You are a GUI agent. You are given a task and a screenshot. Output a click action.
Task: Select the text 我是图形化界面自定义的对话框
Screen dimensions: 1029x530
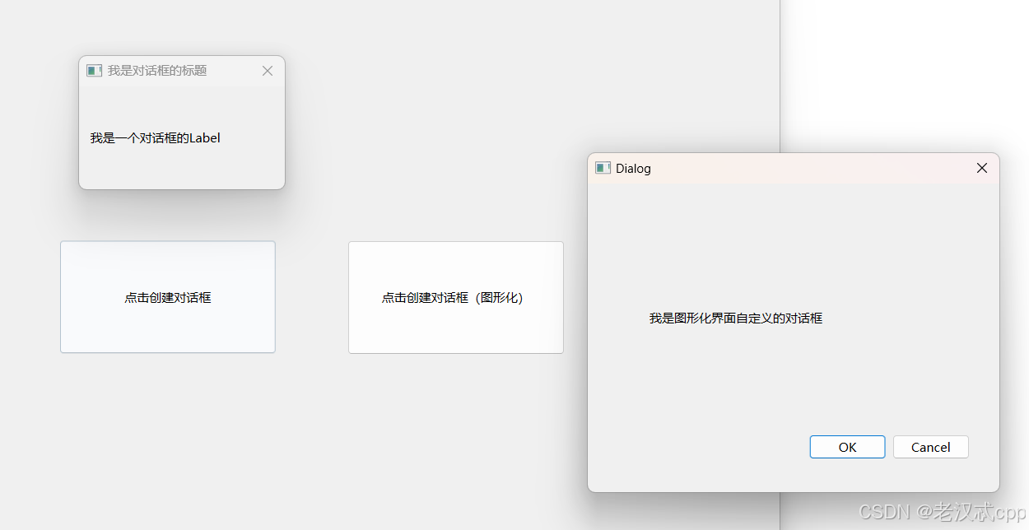tap(735, 318)
